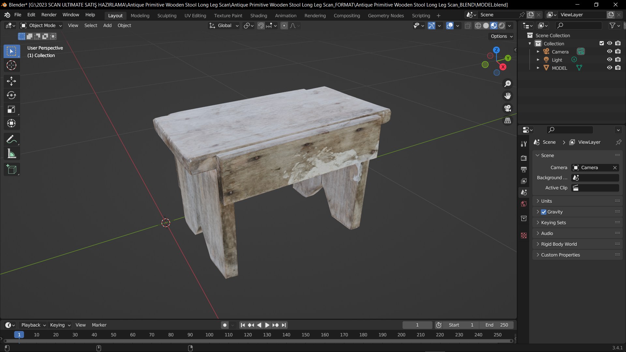
Task: Click the frame 100 mark on the timeline
Action: [209, 335]
